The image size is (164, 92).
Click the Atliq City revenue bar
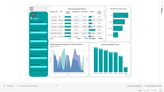click(106, 61)
